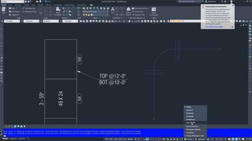Select the Pipe Fitting tool
The width and height of the screenshot is (252, 141).
(x=14, y=11)
